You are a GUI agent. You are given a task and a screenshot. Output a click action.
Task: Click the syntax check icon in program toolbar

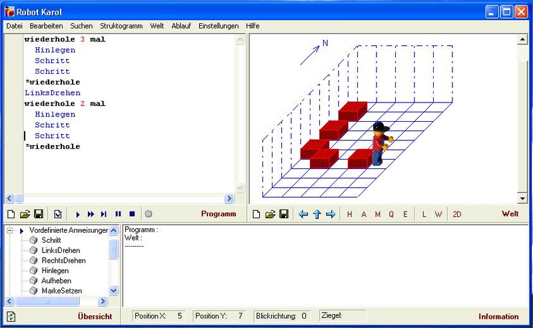(x=58, y=214)
